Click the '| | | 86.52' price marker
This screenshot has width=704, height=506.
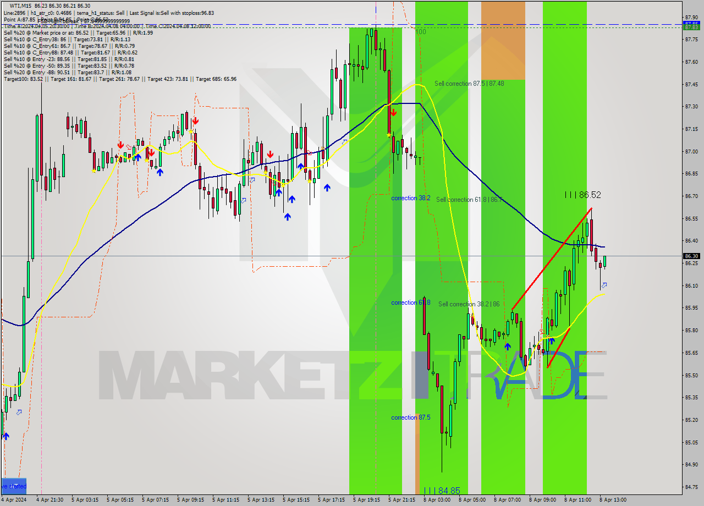[x=583, y=194]
